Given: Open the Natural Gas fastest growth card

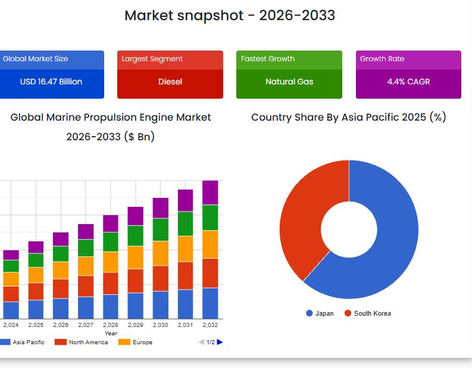Looking at the screenshot, I should 289,81.
